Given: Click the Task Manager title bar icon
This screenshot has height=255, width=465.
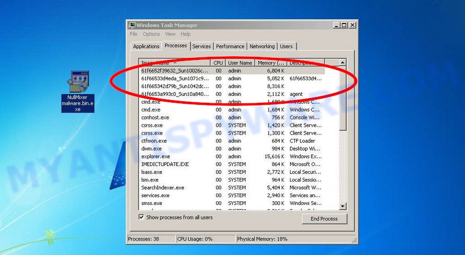Looking at the screenshot, I should [x=132, y=25].
